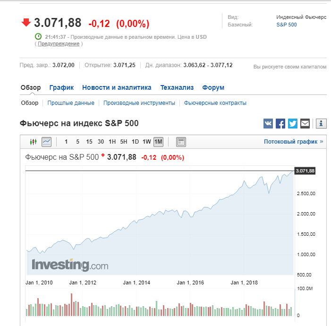The width and height of the screenshot is (331, 326).
Task: Select the 15 minute chart timeframe
Action: pos(89,141)
